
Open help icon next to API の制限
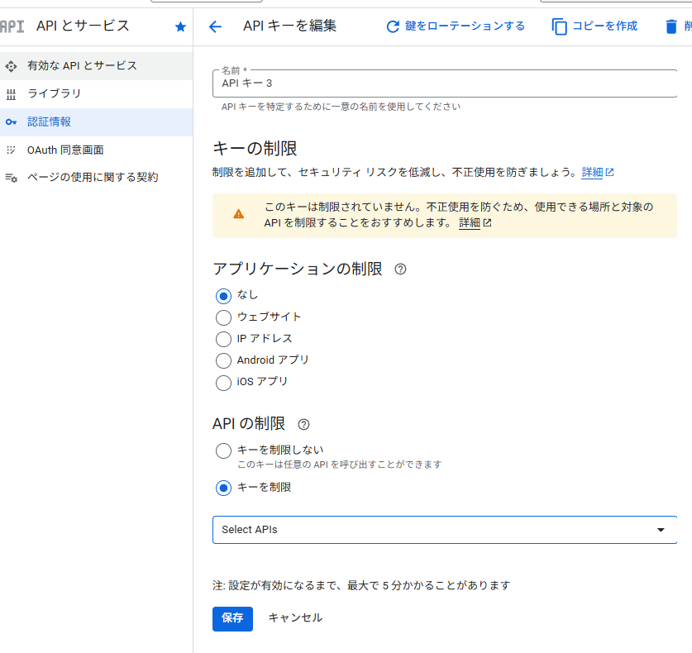point(303,425)
